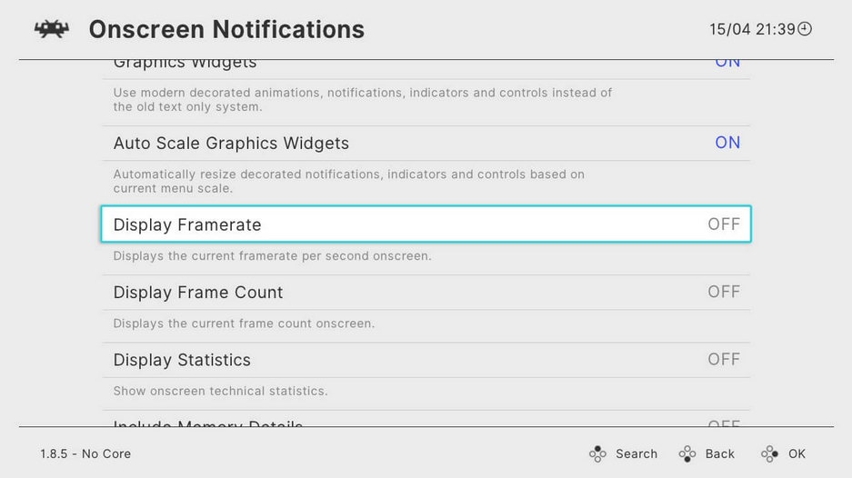The image size is (852, 478).
Task: Toggle Display Frame Count OFF value
Action: tap(724, 292)
